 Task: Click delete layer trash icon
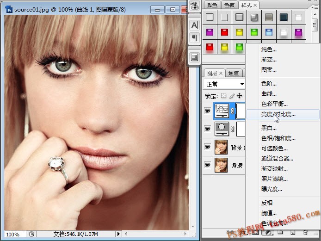(305, 232)
